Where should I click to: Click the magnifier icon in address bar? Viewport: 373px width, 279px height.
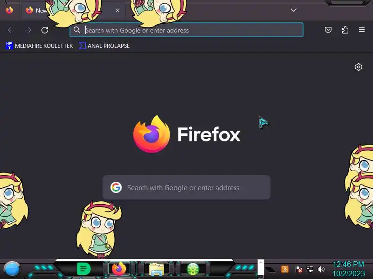[77, 30]
